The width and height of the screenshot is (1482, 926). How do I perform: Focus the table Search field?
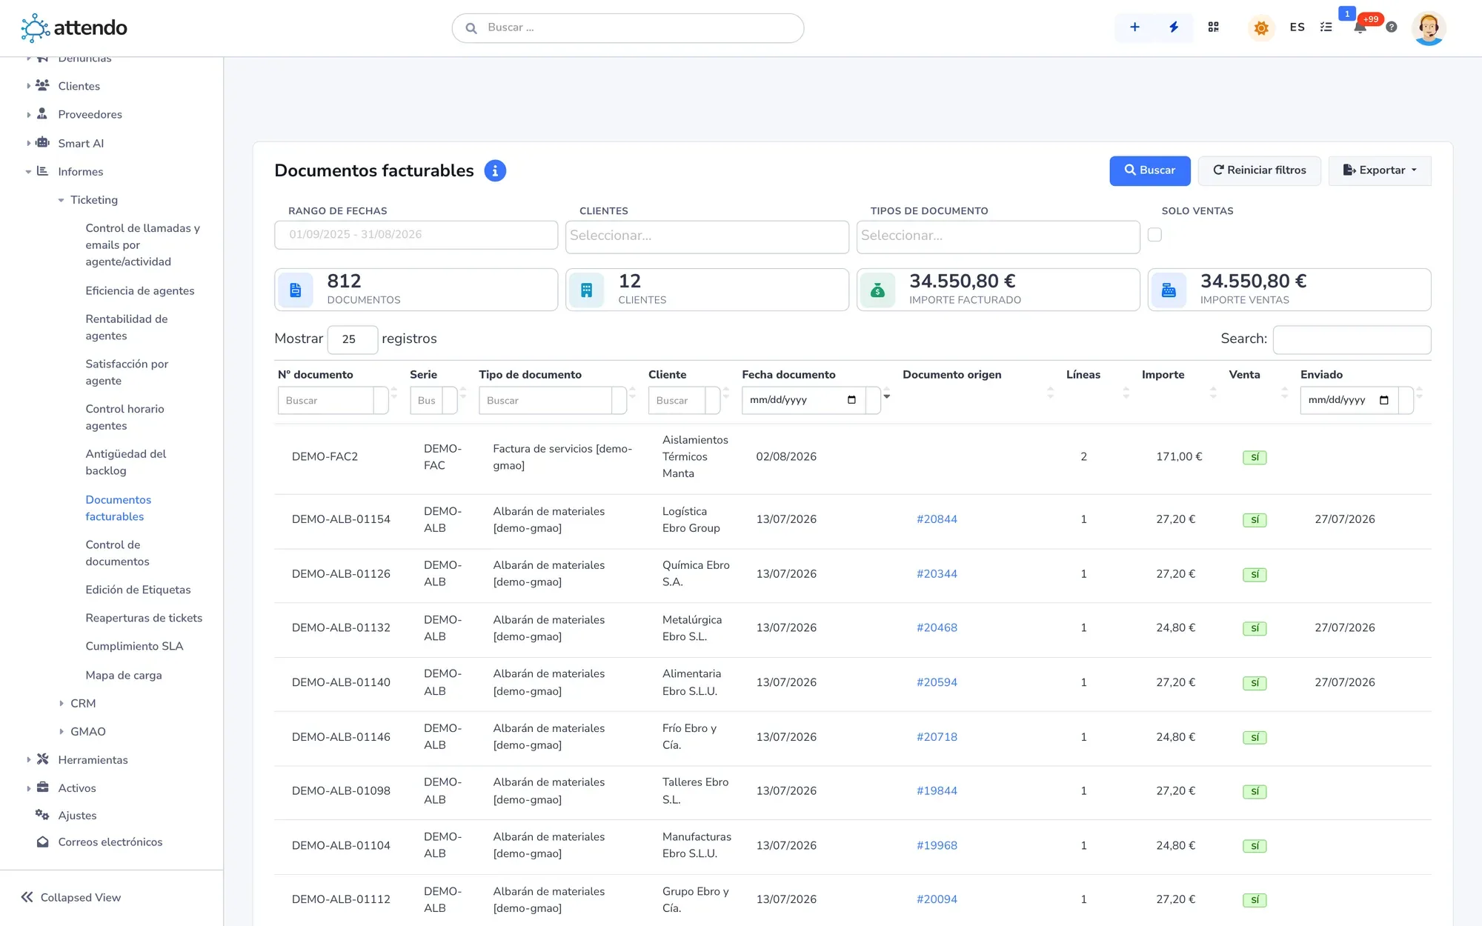click(1352, 339)
